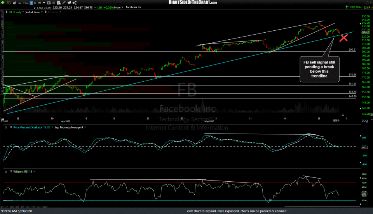Switch to the 1-minute 'm' timeframe
The height and width of the screenshot is (214, 373).
[x=19, y=3]
